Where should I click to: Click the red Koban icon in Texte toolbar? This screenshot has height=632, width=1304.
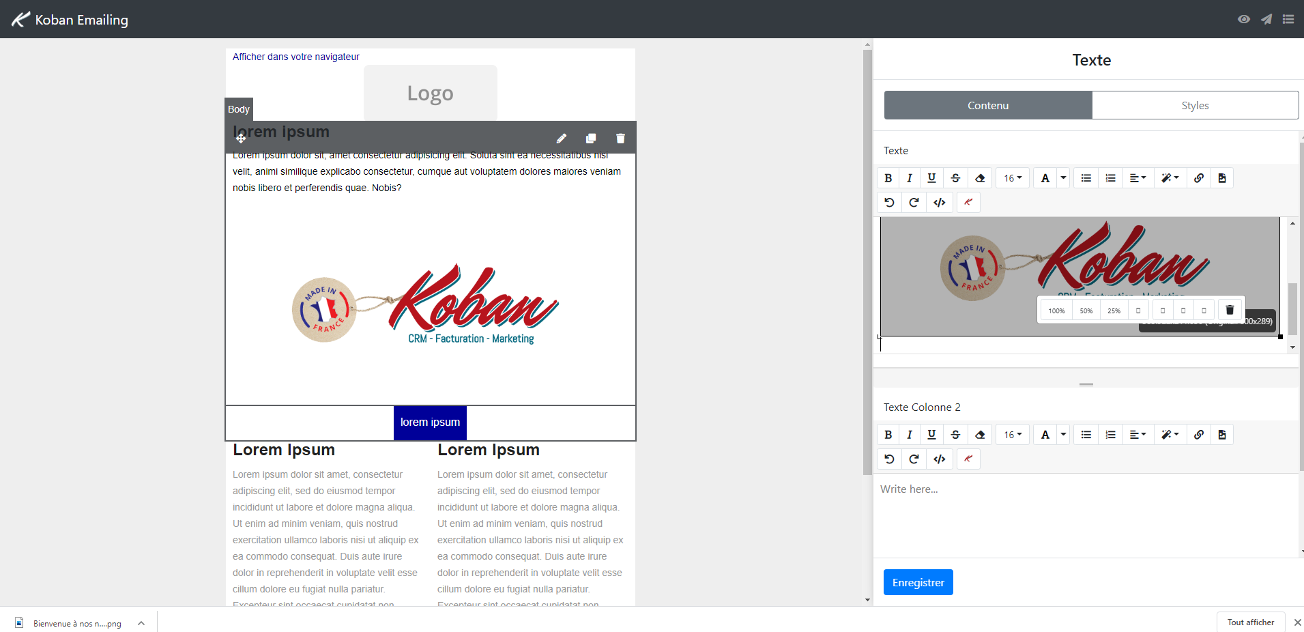click(x=968, y=203)
